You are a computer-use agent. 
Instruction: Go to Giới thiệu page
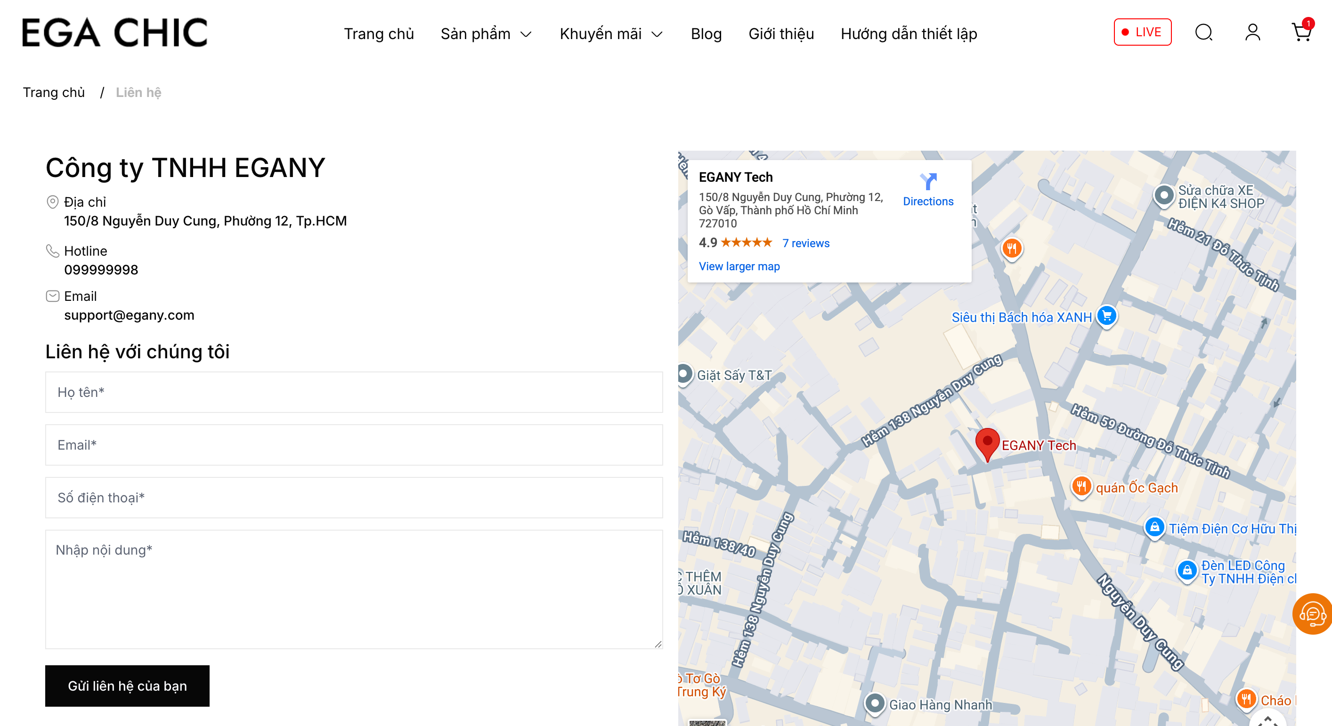point(781,34)
